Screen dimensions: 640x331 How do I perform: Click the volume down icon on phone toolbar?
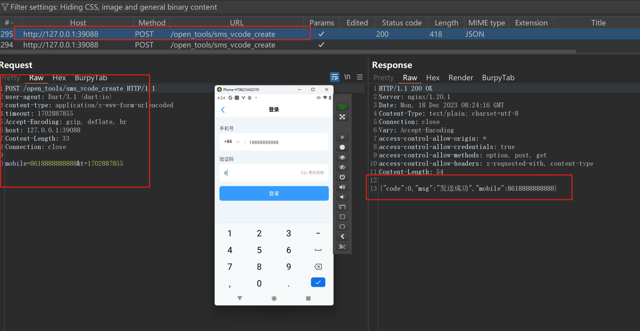point(342,197)
